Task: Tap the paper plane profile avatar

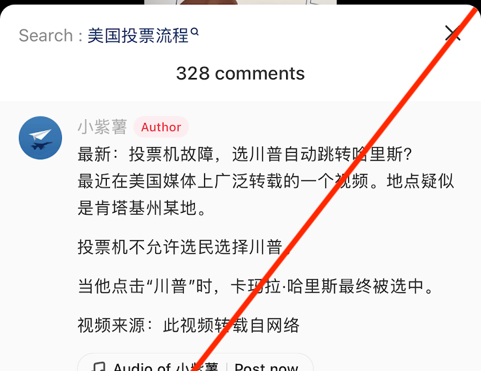Action: pyautogui.click(x=40, y=137)
